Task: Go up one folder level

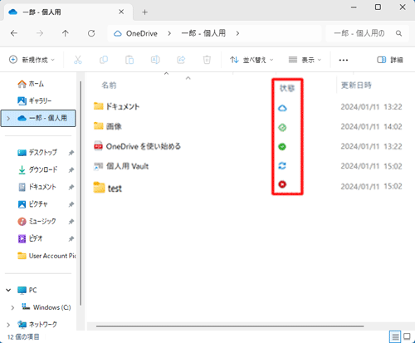Action: [x=66, y=33]
